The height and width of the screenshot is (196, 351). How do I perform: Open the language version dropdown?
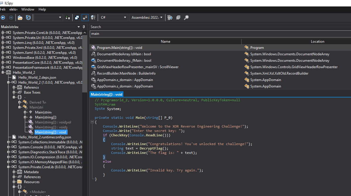pos(146,18)
